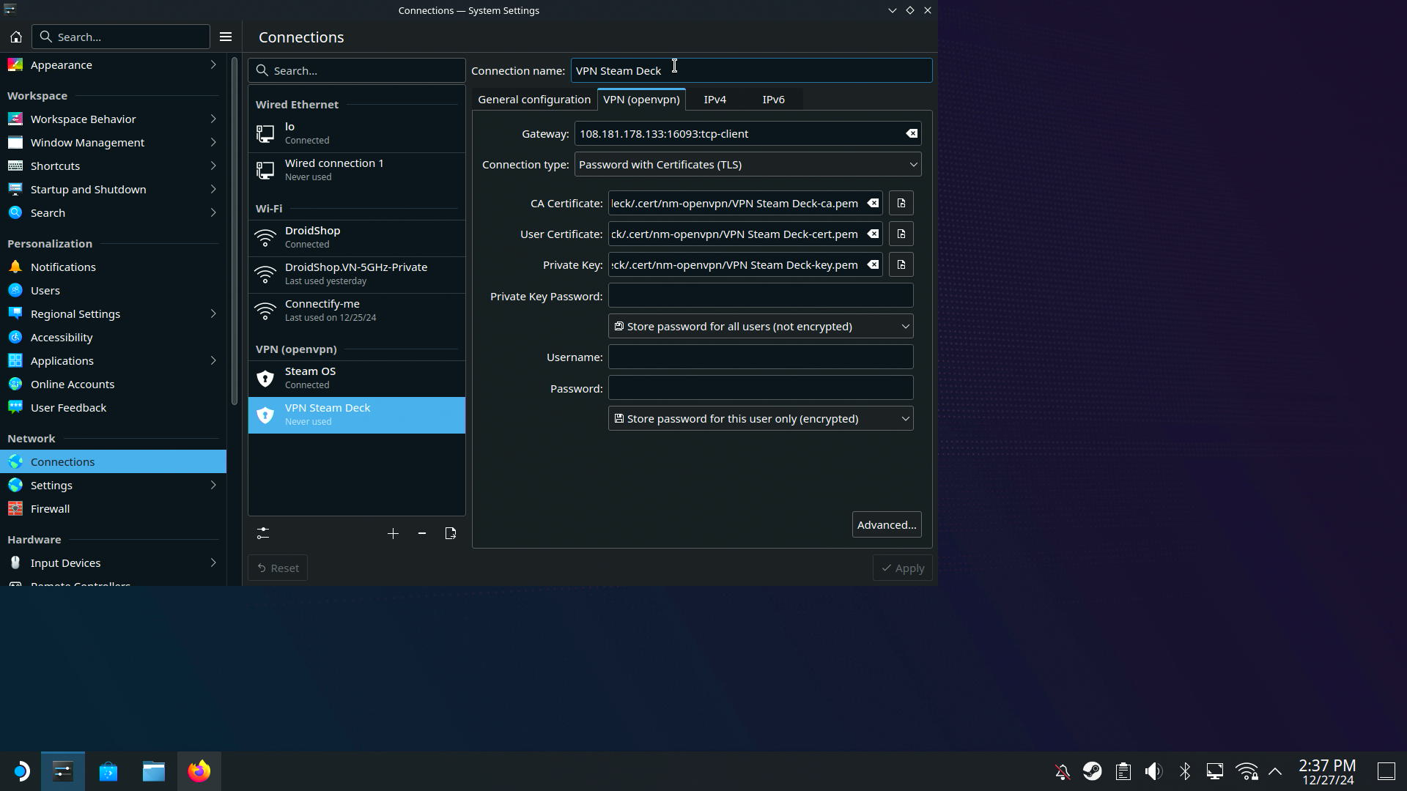Switch to IPv4 tab

tap(715, 100)
